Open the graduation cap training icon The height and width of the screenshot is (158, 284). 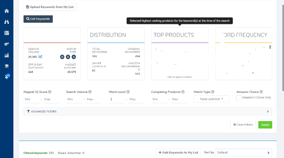click(7, 66)
